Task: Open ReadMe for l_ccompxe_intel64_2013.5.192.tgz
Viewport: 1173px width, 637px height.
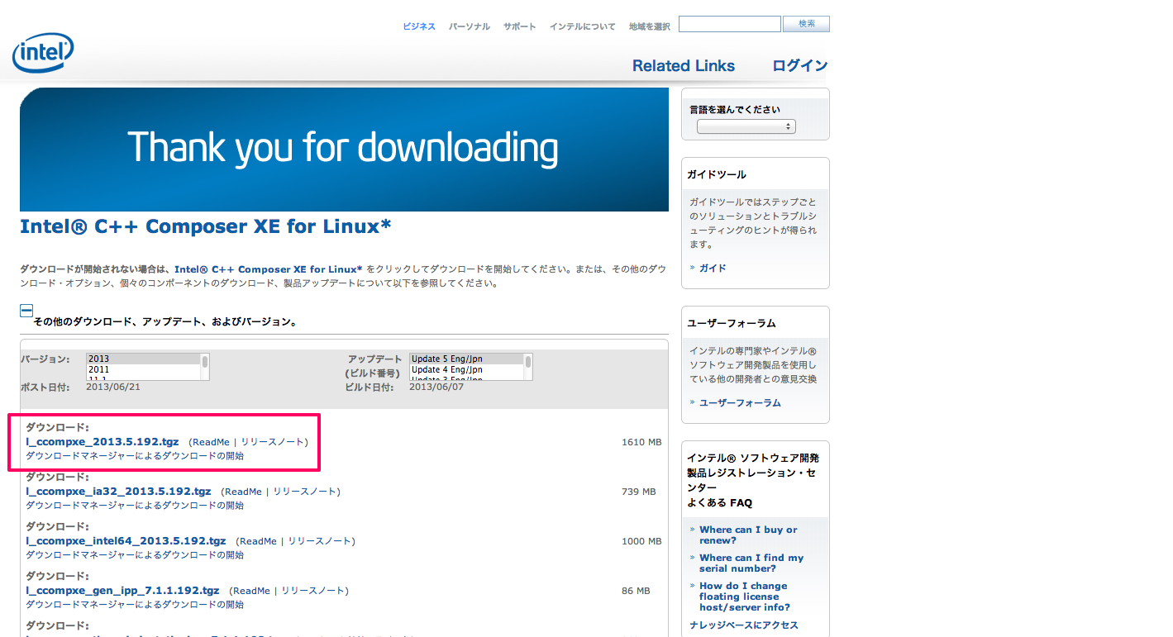Action: point(258,541)
